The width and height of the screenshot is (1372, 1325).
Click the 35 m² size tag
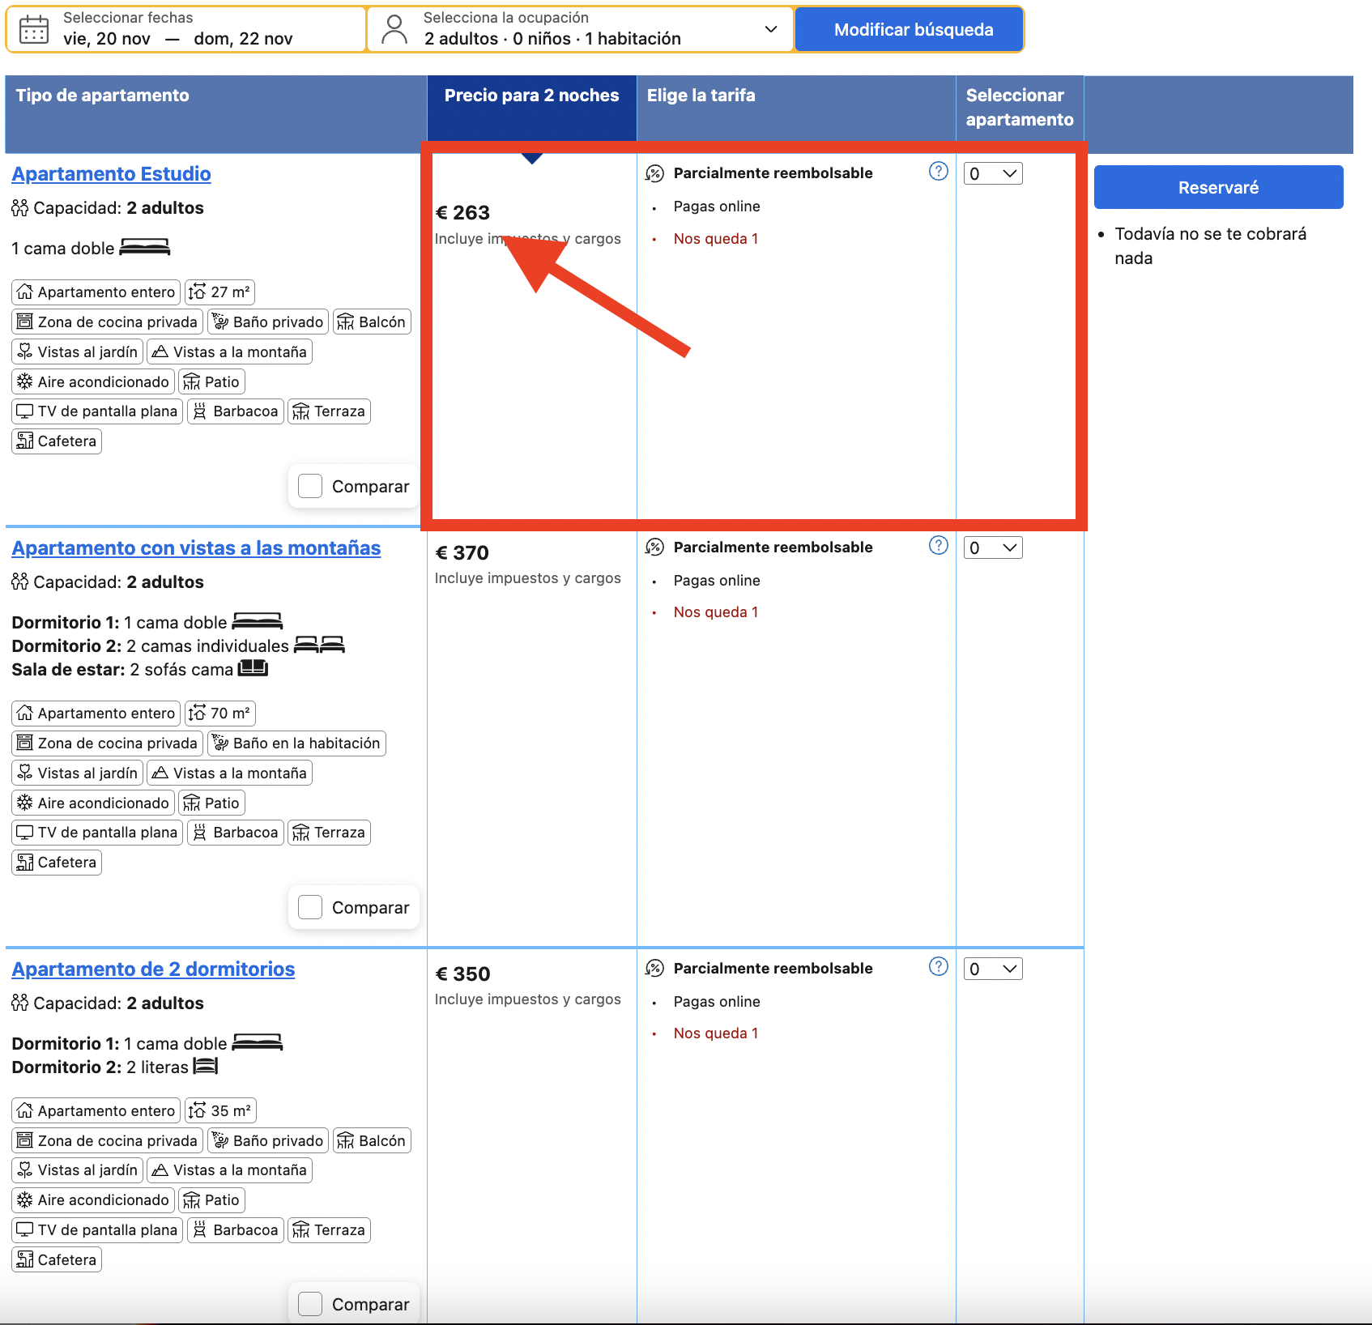(220, 1110)
